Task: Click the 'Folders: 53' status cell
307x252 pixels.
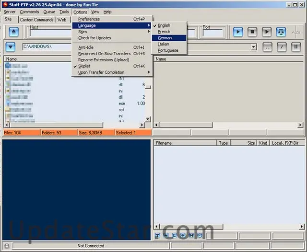Action: coord(59,133)
